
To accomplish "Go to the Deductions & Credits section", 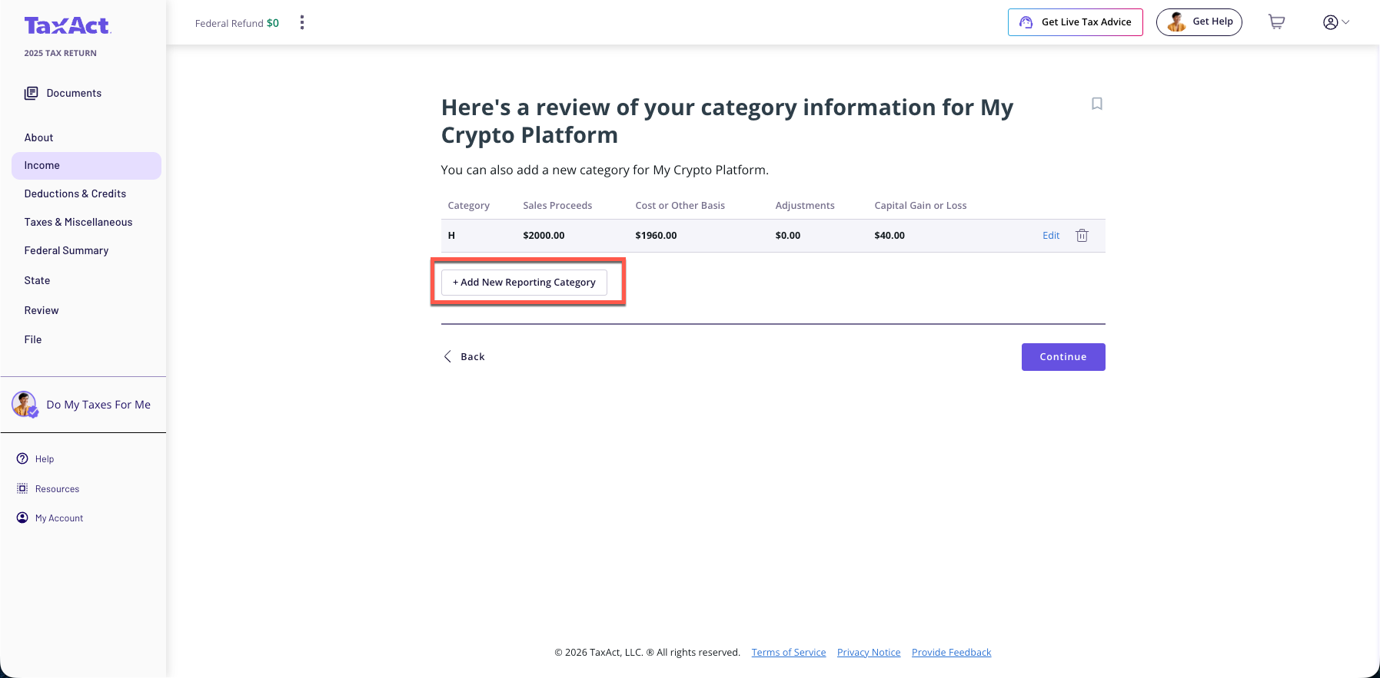I will click(75, 194).
